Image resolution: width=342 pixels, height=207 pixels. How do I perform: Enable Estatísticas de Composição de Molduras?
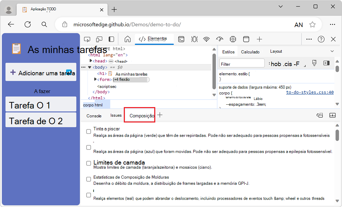[x=89, y=179]
